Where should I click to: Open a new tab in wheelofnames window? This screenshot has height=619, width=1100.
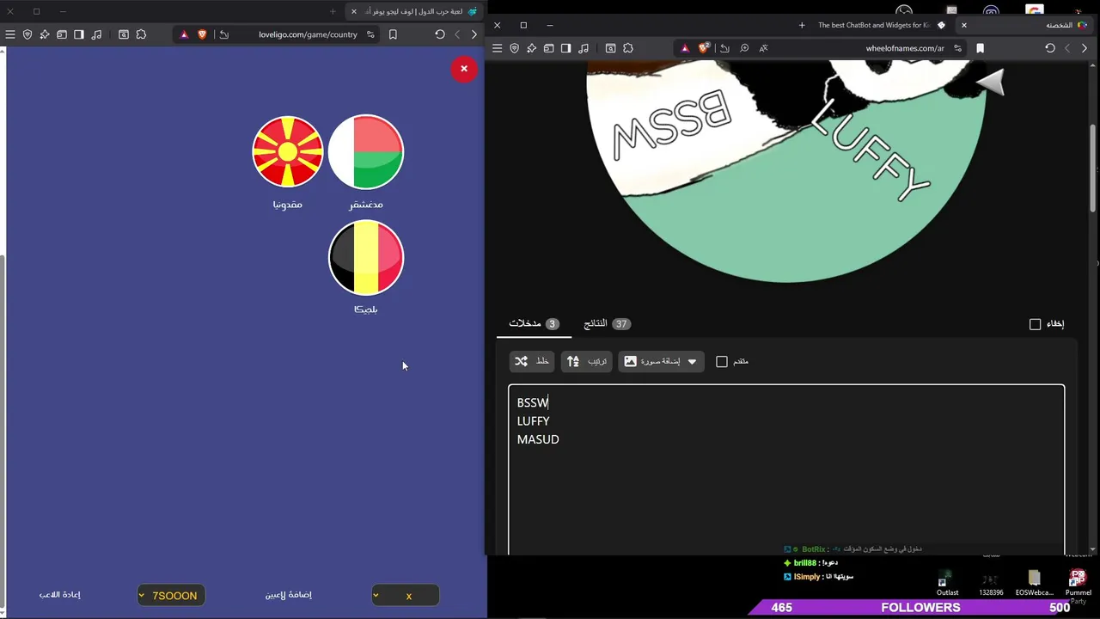tap(802, 25)
